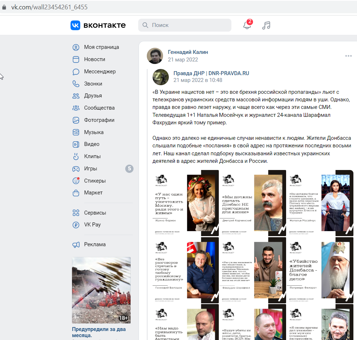The height and width of the screenshot is (340, 357).
Task: Click the Реклама megaphone icon
Action: tap(76, 245)
